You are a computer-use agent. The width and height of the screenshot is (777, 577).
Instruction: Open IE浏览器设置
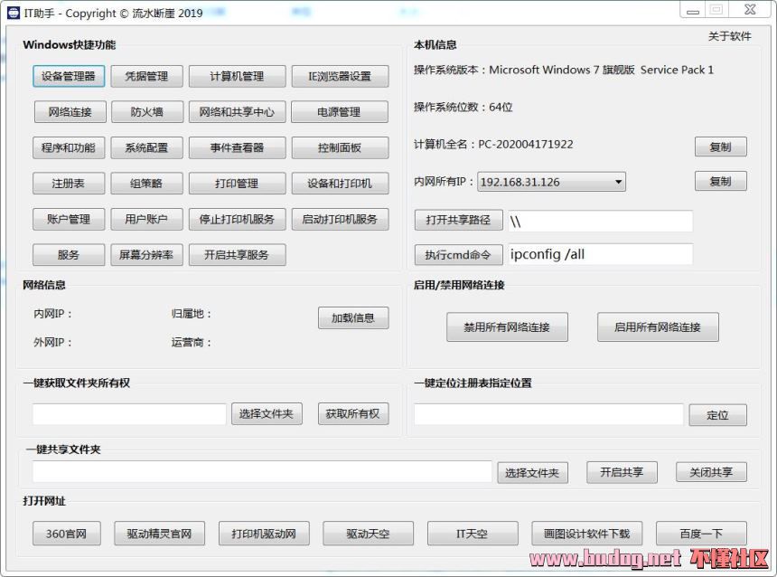coord(340,76)
